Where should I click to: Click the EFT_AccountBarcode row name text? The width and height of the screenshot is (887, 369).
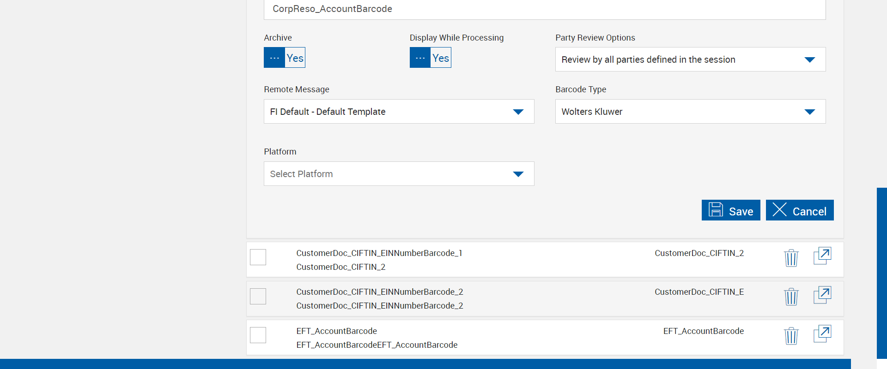pyautogui.click(x=336, y=331)
